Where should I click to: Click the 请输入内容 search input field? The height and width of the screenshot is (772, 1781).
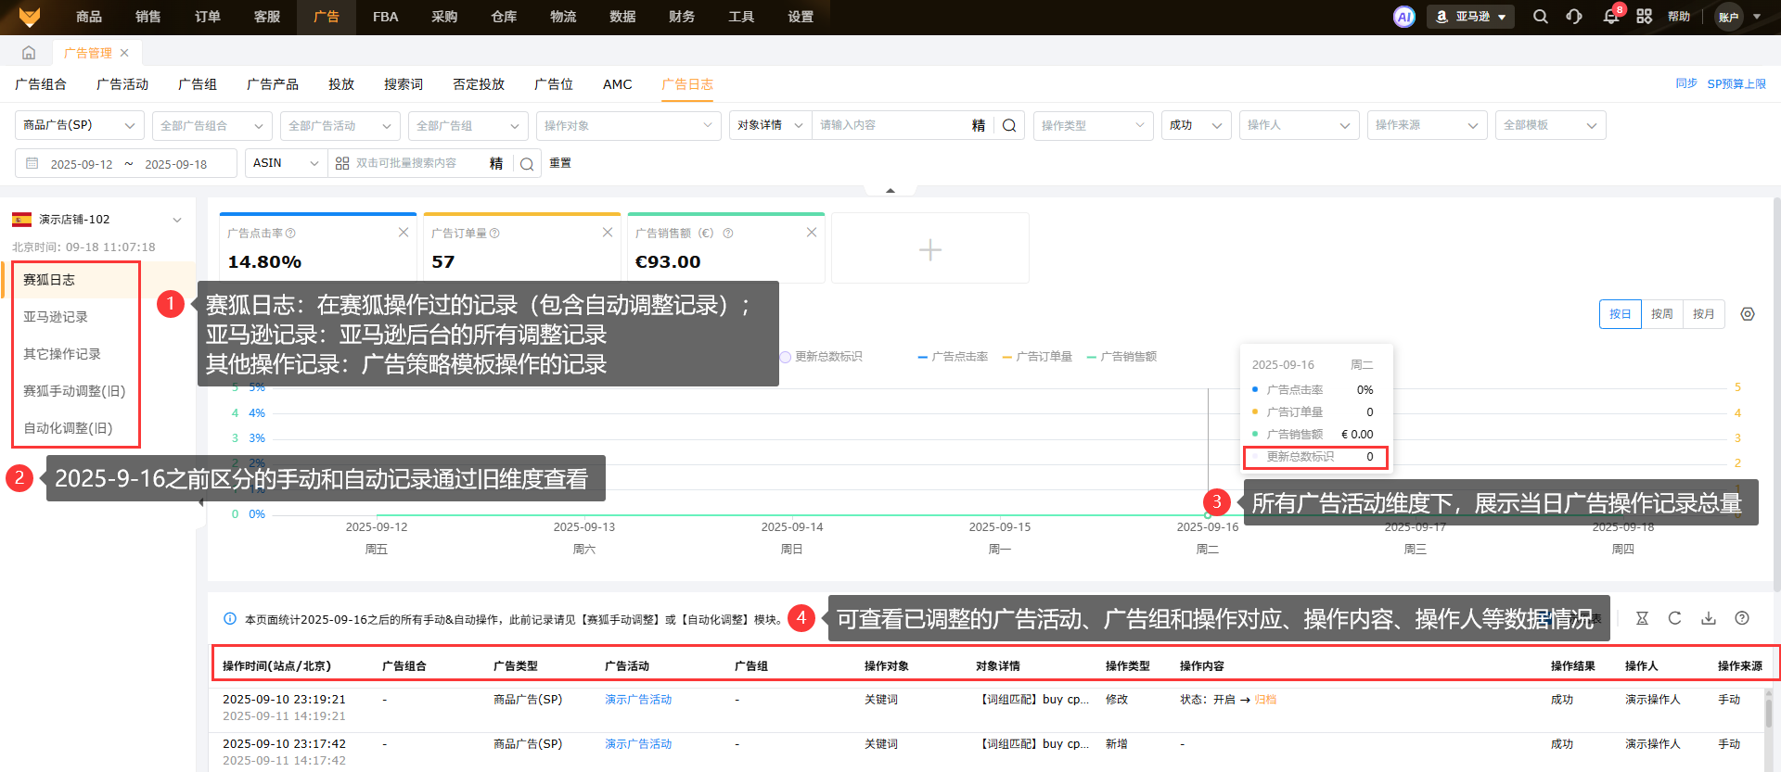pyautogui.click(x=890, y=125)
